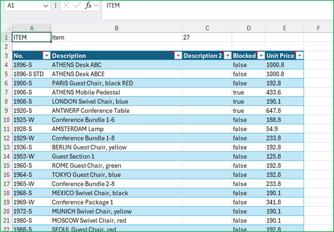Select ROME Guest Chair, green cell

click(x=117, y=166)
